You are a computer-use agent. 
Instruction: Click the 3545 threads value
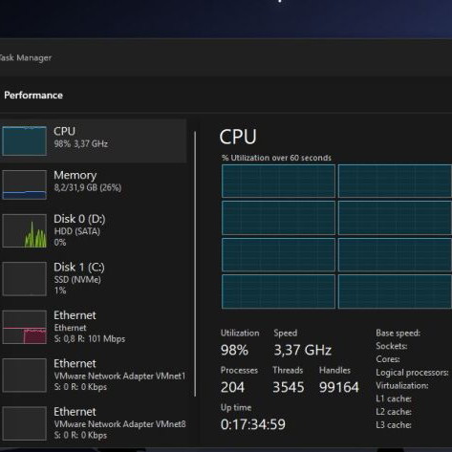tap(289, 387)
